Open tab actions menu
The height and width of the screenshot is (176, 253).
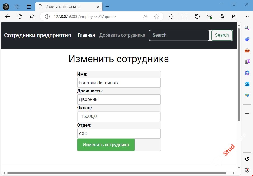click(x=29, y=7)
